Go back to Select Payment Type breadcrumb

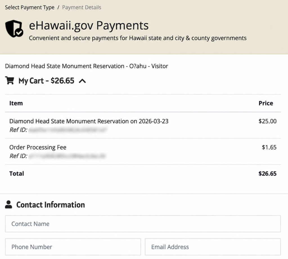[x=30, y=7]
